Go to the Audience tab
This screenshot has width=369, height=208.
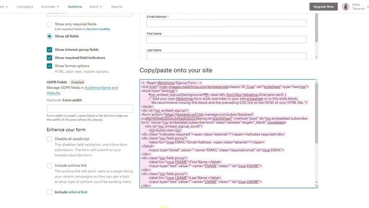75,6
